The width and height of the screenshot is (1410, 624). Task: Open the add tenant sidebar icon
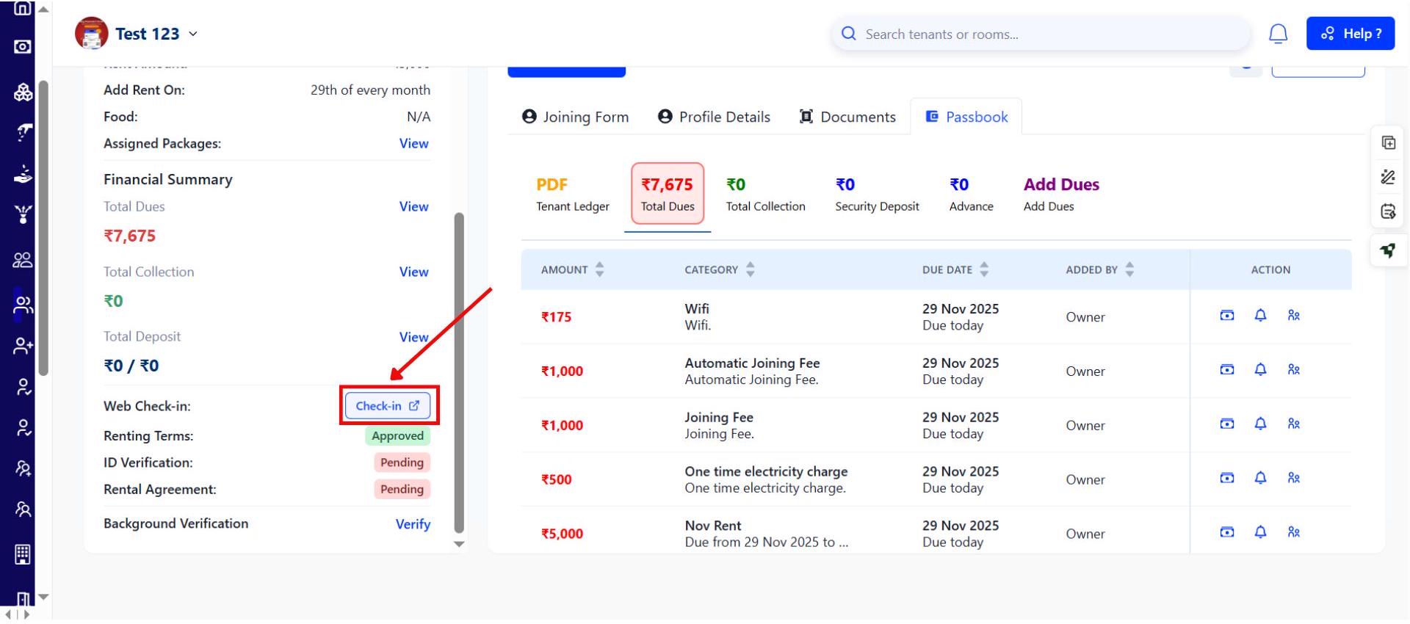(23, 346)
